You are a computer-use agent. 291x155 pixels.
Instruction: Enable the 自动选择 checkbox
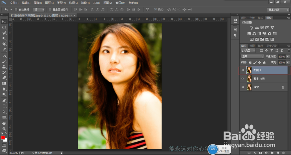click(16, 10)
